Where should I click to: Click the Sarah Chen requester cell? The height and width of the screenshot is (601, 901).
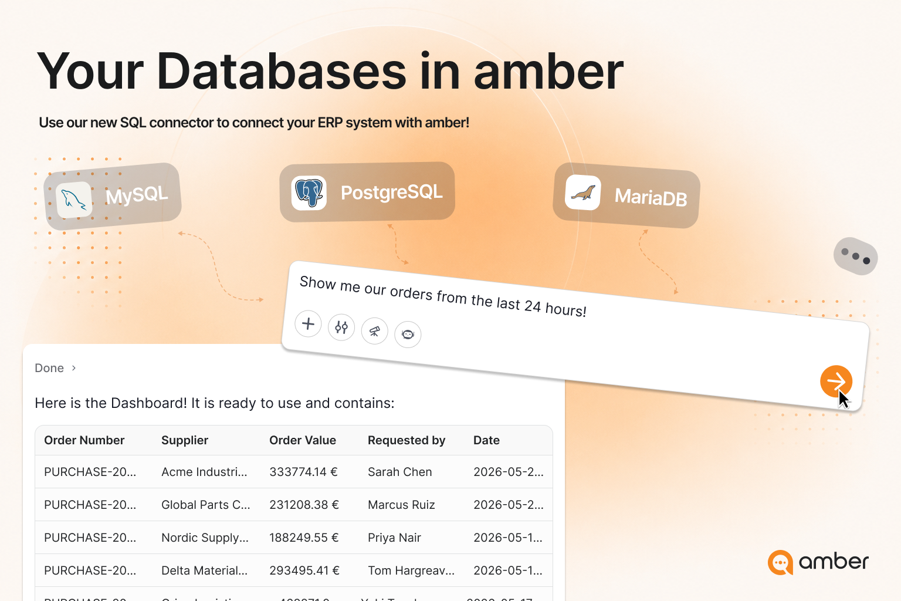[x=400, y=472]
